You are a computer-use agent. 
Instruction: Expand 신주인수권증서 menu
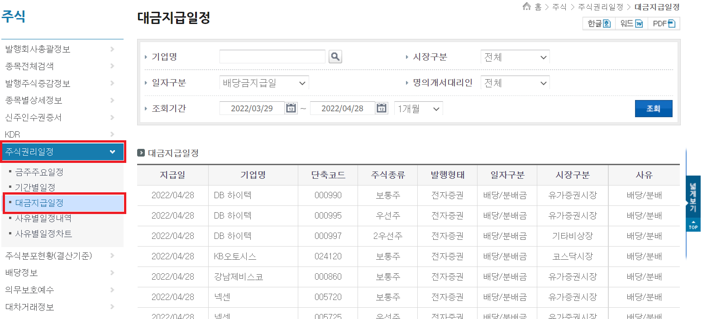pyautogui.click(x=62, y=117)
